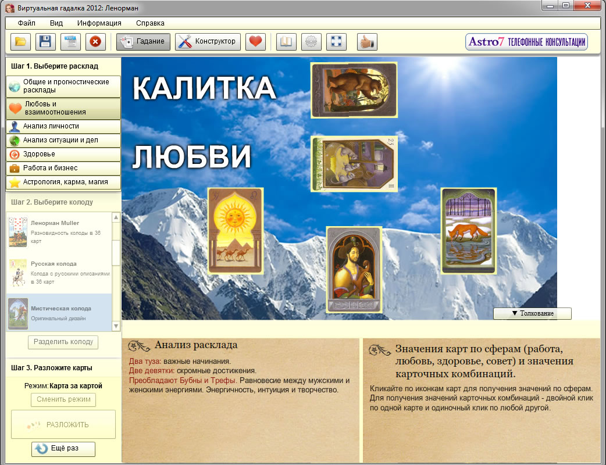
Task: Select Астрология, карма, магия category
Action: (64, 182)
